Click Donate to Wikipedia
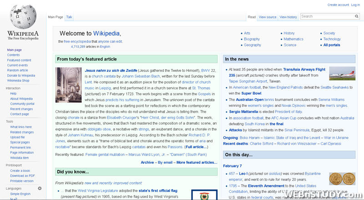The width and height of the screenshot is (364, 200). coord(21,75)
